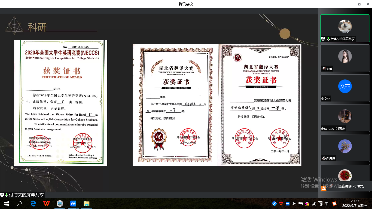
Task: Open File Explorer from the taskbar
Action: [86, 204]
